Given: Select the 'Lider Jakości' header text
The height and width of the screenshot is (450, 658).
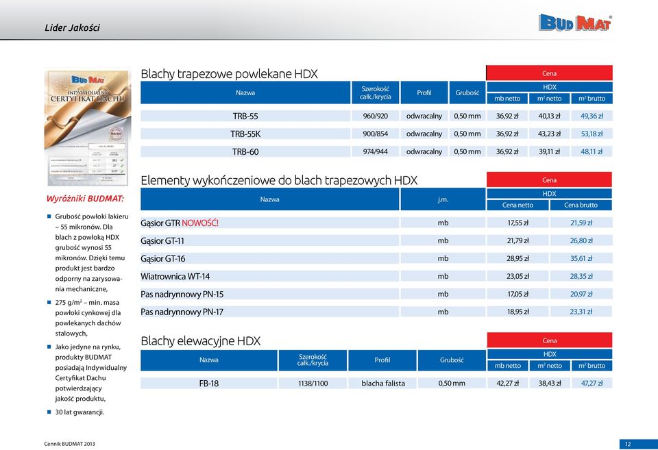Looking at the screenshot, I should tap(72, 27).
